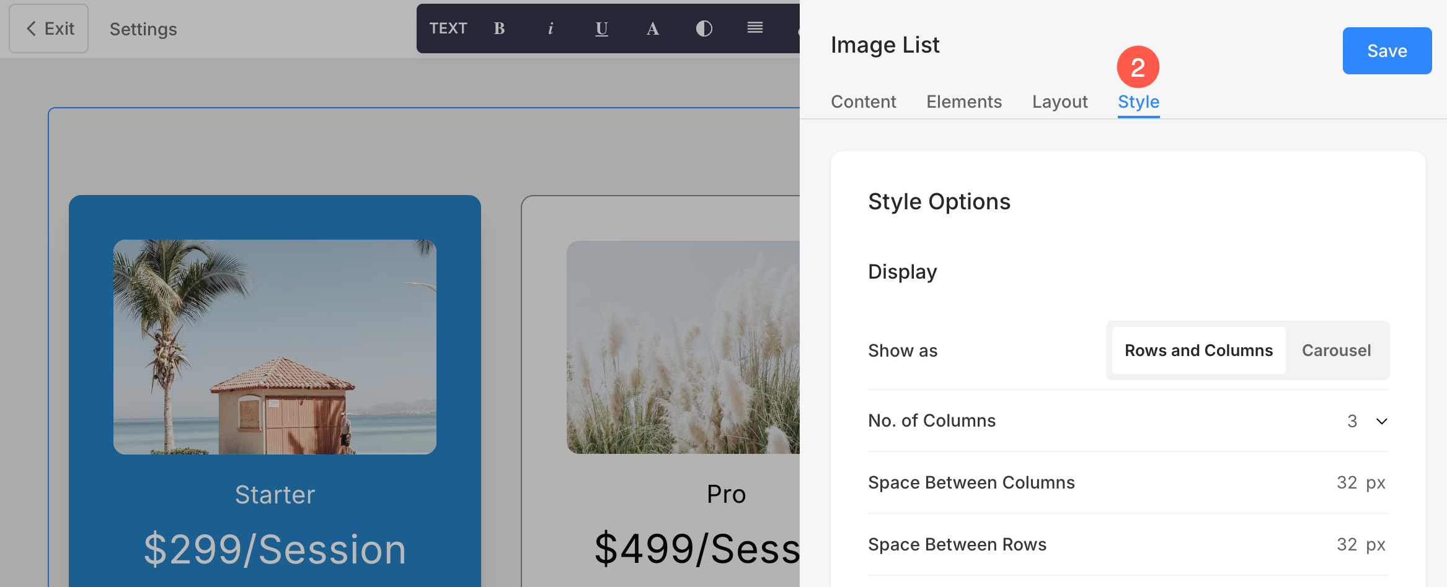This screenshot has height=587, width=1447.
Task: Exit the editor via the Exit button
Action: [49, 28]
